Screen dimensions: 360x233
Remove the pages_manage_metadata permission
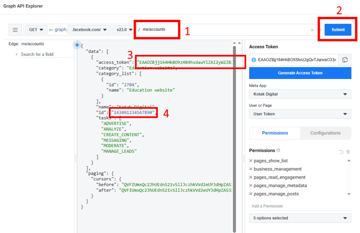(x=251, y=185)
